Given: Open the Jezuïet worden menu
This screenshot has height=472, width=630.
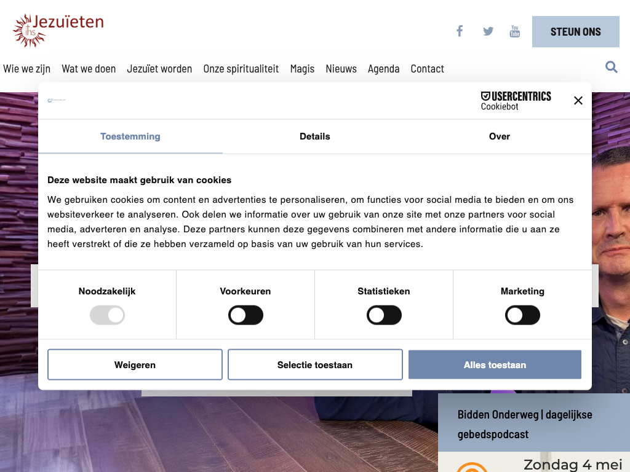Looking at the screenshot, I should [x=159, y=69].
